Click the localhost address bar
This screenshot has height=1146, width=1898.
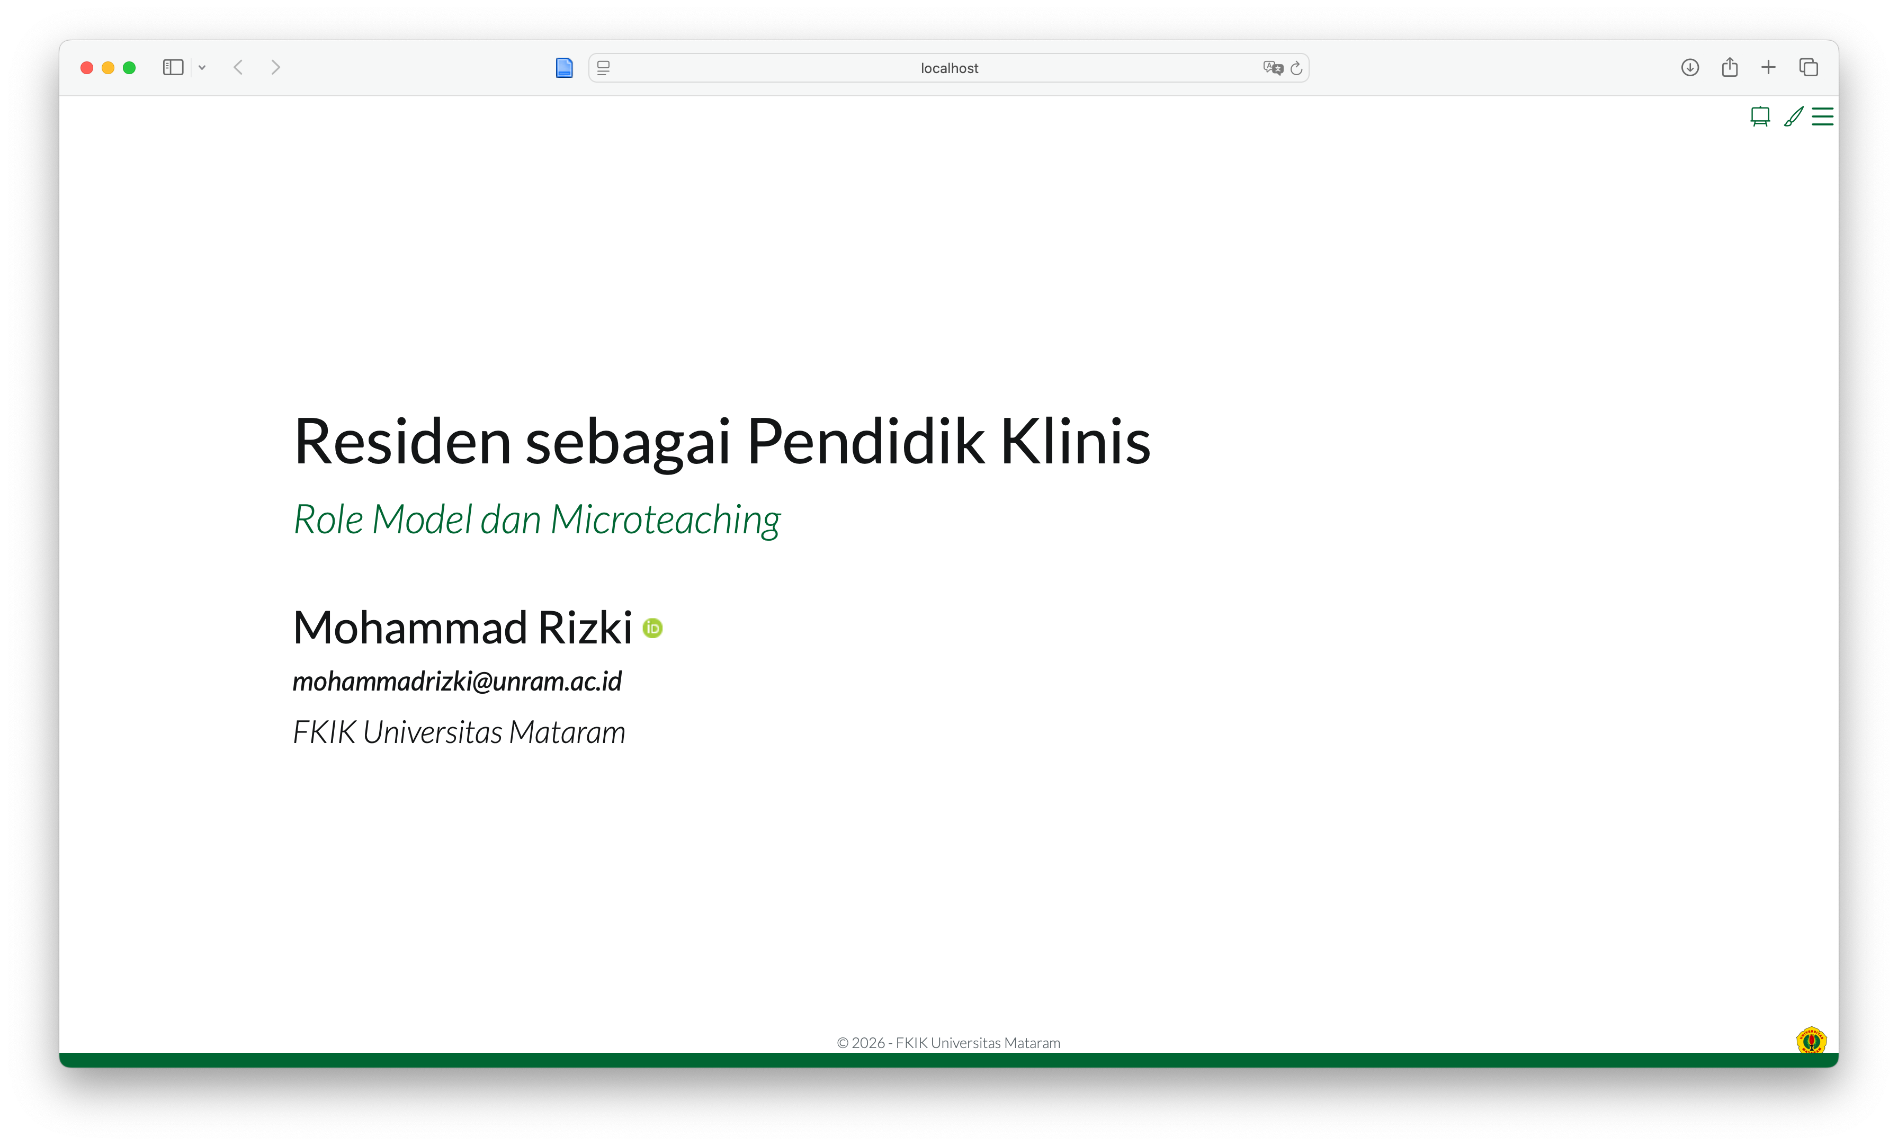click(949, 68)
